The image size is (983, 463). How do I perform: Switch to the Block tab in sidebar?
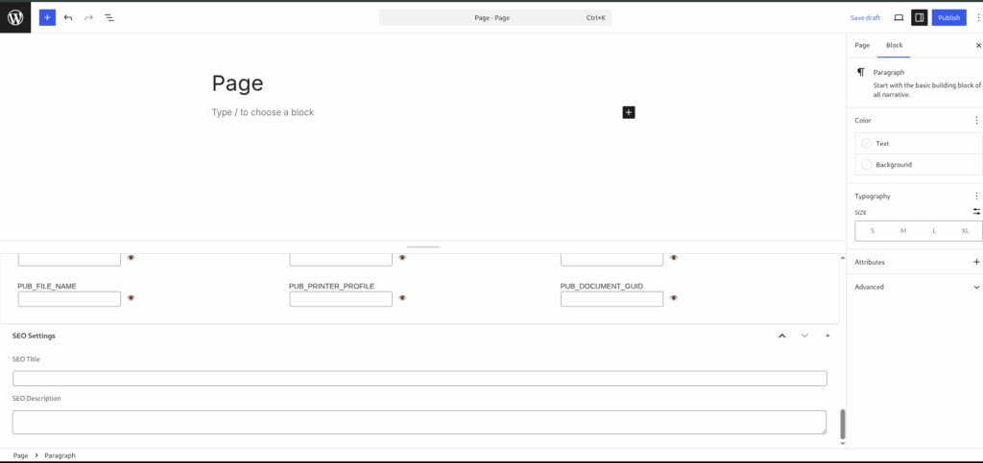click(x=894, y=45)
